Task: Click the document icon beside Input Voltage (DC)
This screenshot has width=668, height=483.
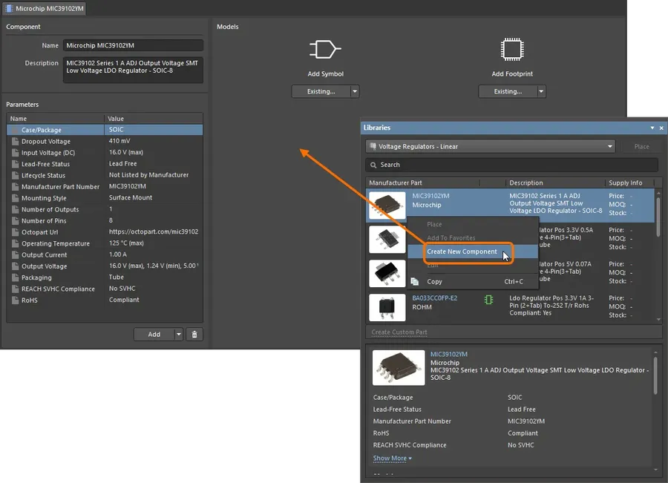Action: click(15, 153)
